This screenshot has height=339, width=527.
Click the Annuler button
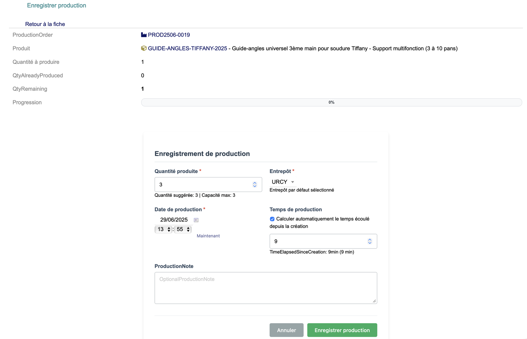tap(286, 330)
